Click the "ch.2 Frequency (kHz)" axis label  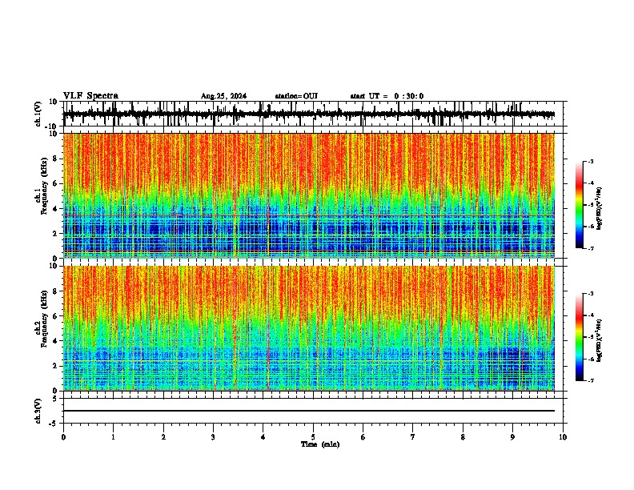pos(41,319)
